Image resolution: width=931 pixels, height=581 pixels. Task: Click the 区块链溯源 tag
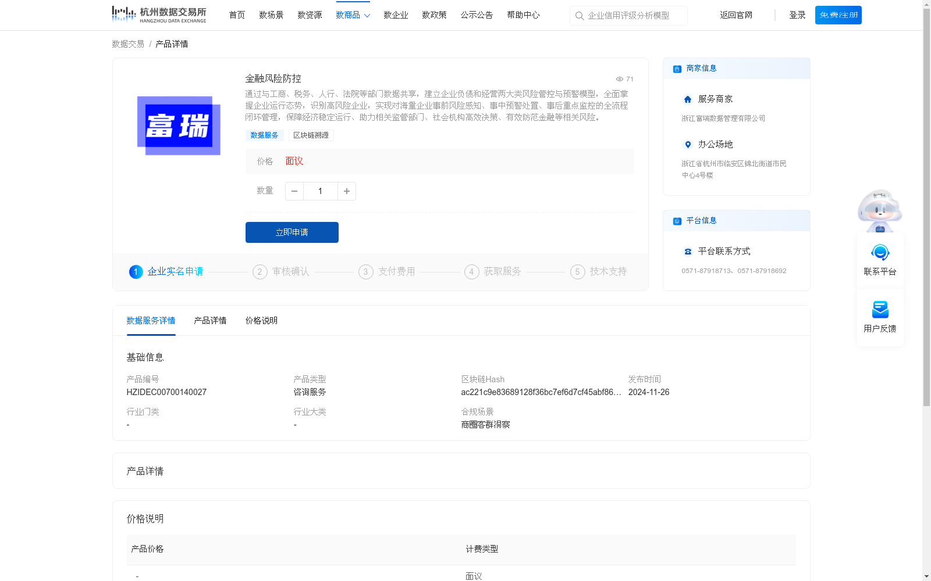point(311,135)
